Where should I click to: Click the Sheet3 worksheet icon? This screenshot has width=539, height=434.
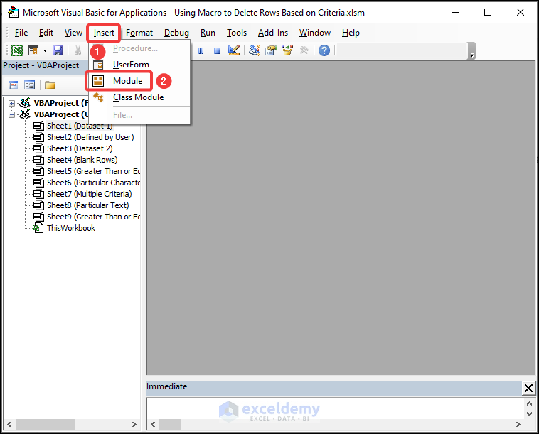38,148
